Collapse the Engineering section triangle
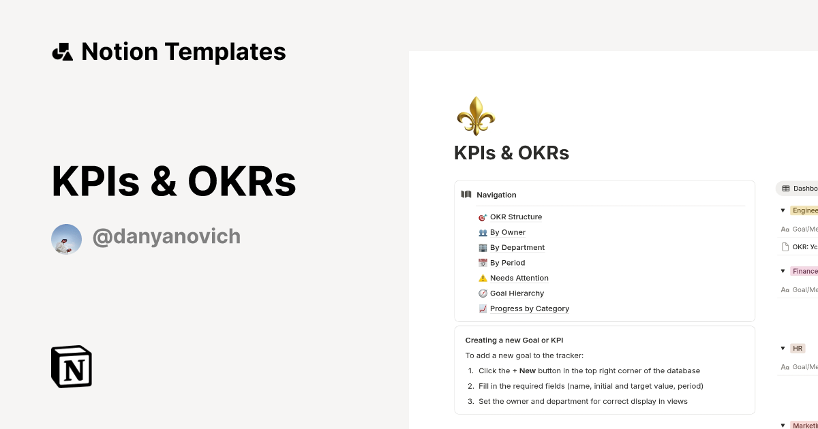Viewport: 818px width, 429px height. click(783, 210)
